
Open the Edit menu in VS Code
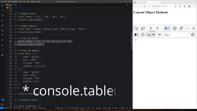(9, 2)
